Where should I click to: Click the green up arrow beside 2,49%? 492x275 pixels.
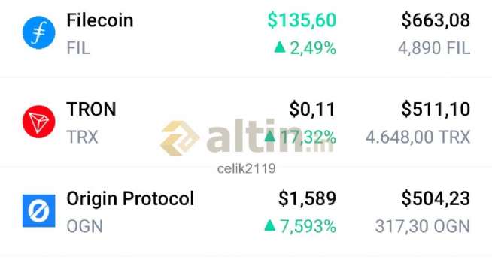tap(280, 47)
